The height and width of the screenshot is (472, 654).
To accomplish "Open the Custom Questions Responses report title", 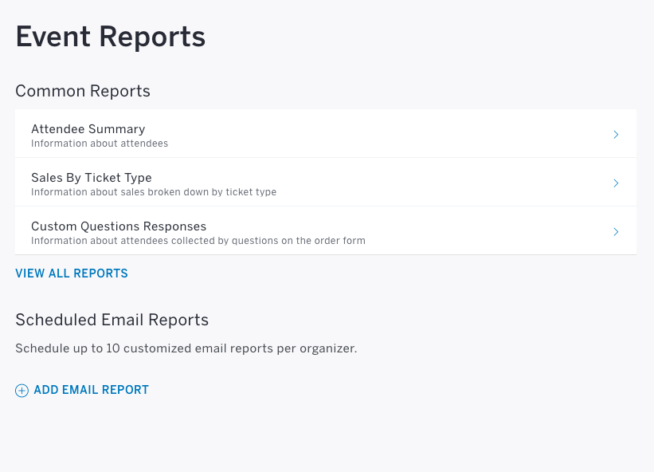I will tap(119, 226).
